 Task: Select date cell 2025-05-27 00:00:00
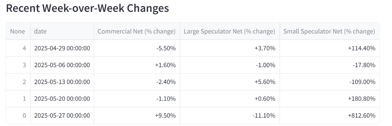(x=62, y=115)
